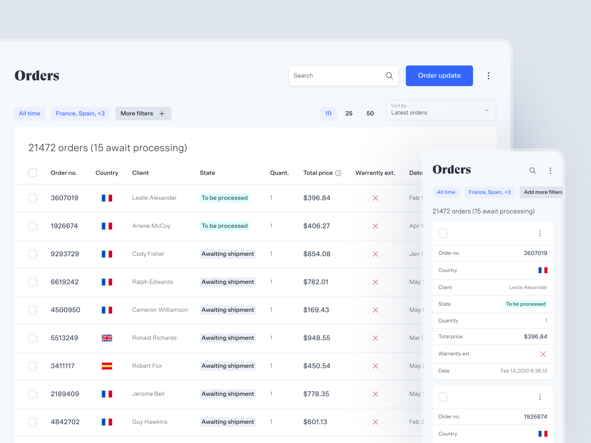This screenshot has width=591, height=443.
Task: Click the warranty X mark for Ronald Richards
Action: [x=375, y=338]
